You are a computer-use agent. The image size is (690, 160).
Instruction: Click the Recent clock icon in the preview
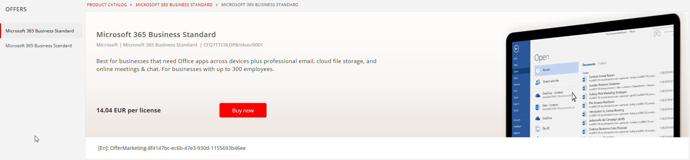[x=538, y=71]
